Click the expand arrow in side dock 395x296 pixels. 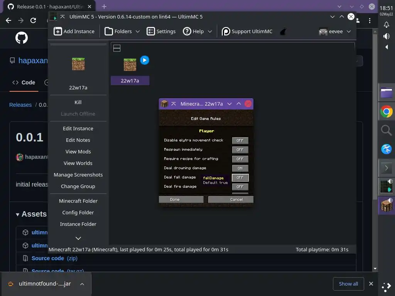tap(387, 168)
